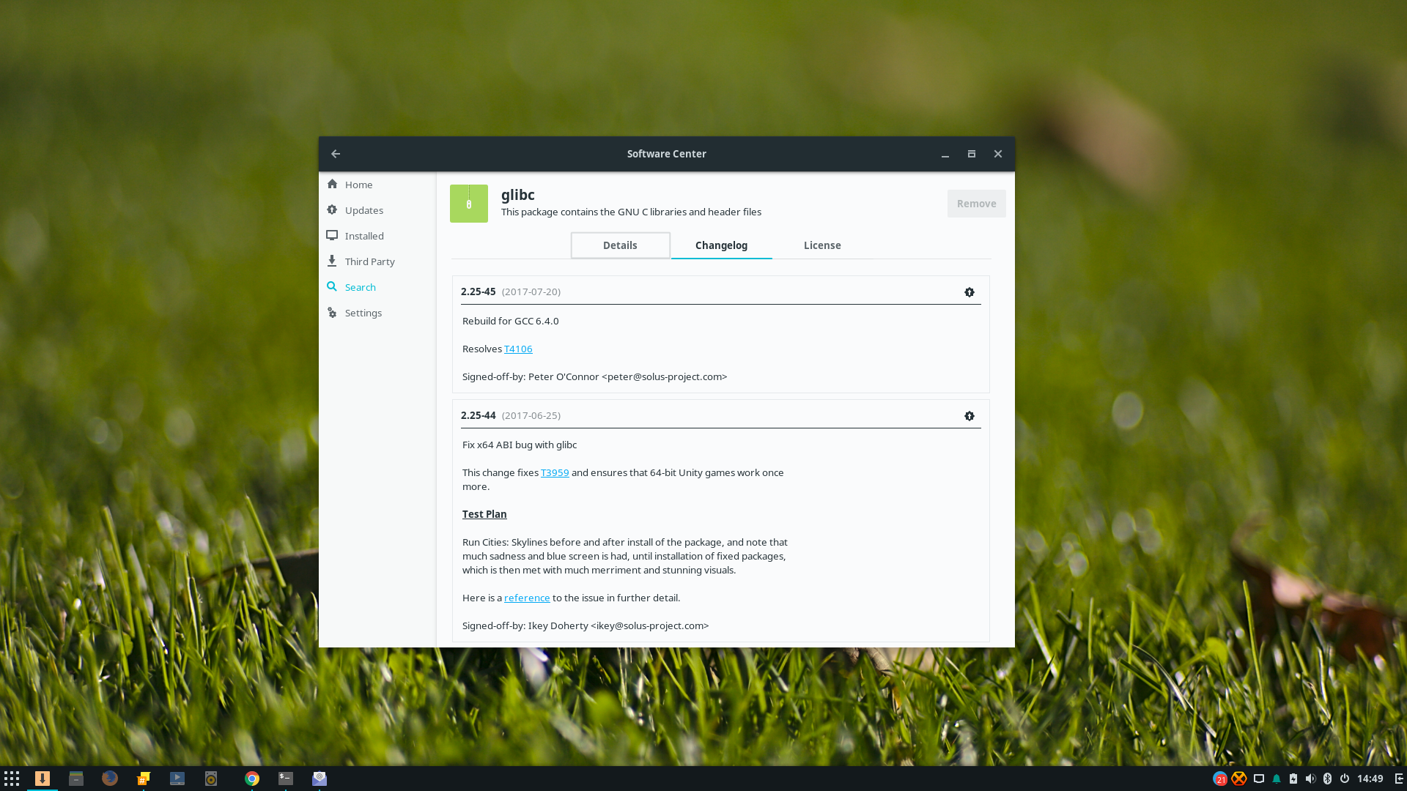Open the applications menu grid in the panel
This screenshot has width=1407, height=791.
(x=12, y=779)
